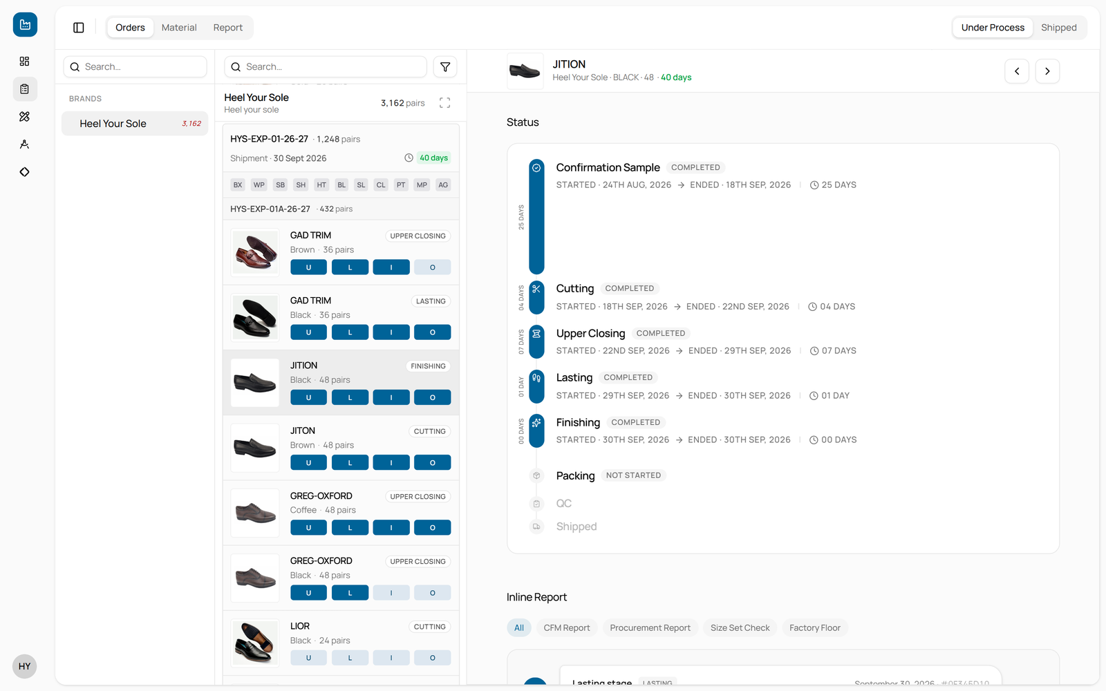1106x691 pixels.
Task: Go to next item chevron button
Action: 1047,71
